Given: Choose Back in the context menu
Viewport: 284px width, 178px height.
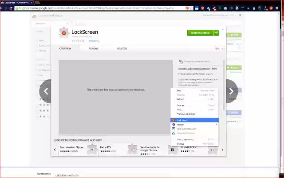Looking at the screenshot, I should pos(195,90).
